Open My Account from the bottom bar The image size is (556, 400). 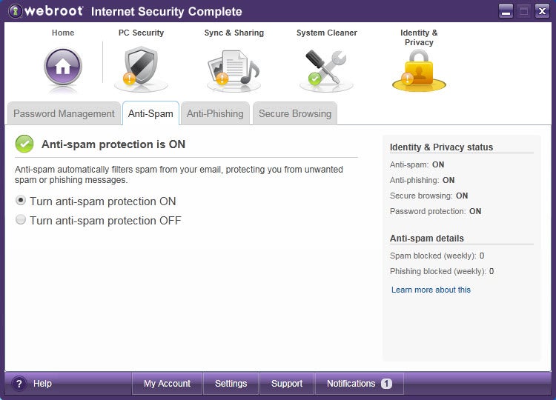pos(167,384)
